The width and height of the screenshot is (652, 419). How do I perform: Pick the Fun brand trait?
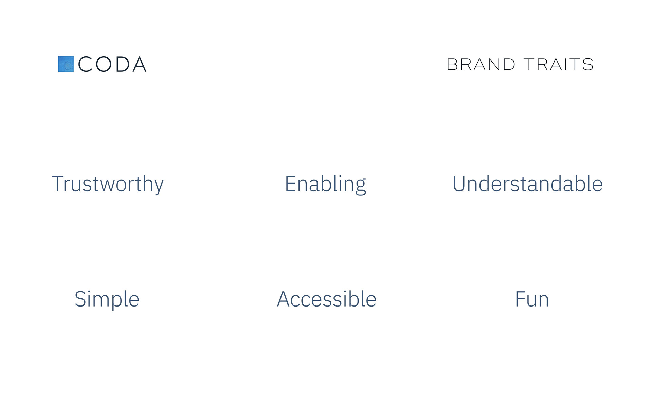(x=532, y=299)
